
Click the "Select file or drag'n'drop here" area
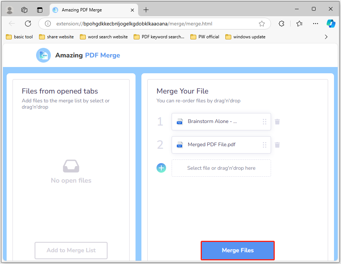coord(221,168)
